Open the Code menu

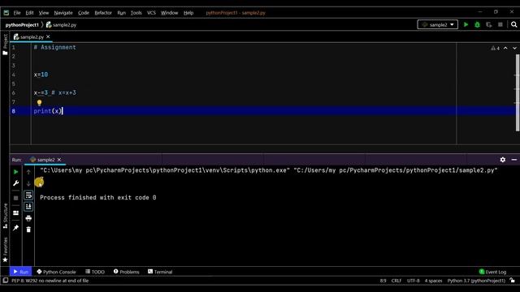point(84,13)
